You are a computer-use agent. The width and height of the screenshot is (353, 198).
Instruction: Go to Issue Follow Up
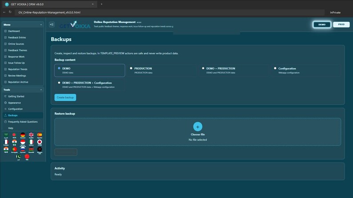point(23,63)
